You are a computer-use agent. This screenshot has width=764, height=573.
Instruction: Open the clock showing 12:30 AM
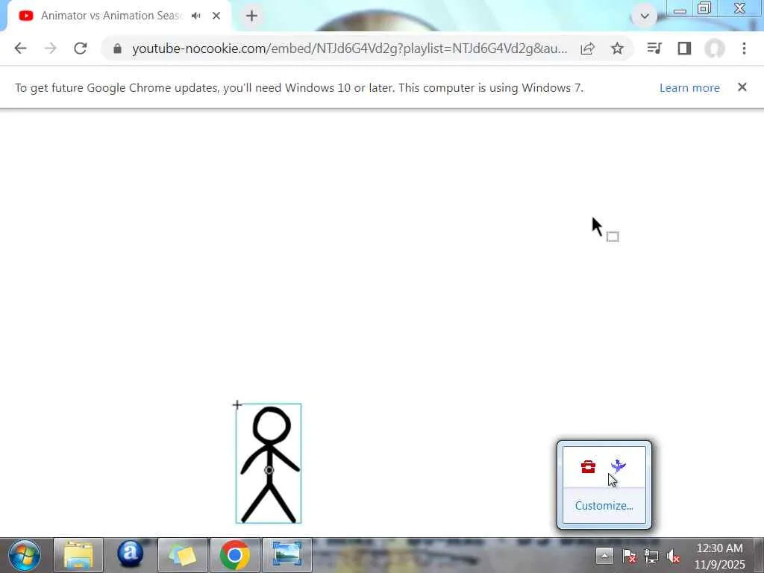pyautogui.click(x=720, y=556)
